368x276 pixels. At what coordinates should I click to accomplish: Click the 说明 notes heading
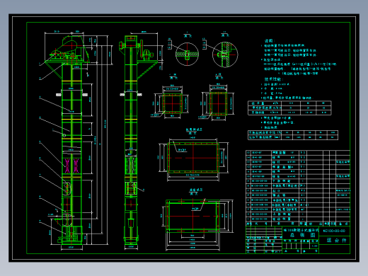tap(269, 40)
